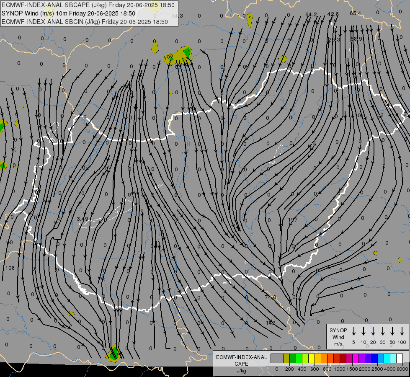Select the olive swatch in CAPE legend
Viewport: 410px width, 377px height.
pos(286,358)
